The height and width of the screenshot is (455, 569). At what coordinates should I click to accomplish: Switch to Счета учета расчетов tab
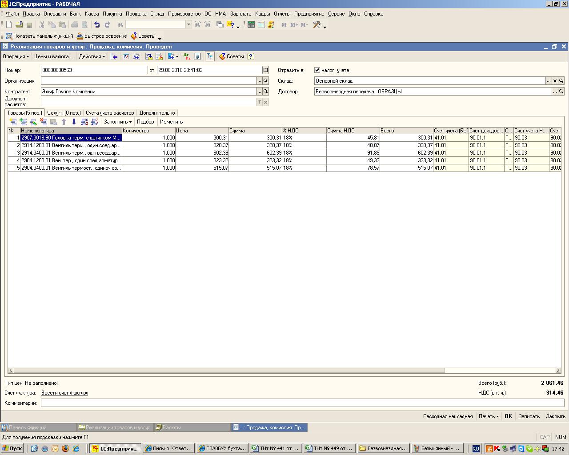110,113
